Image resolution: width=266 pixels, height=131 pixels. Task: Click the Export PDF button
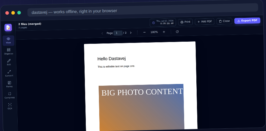247,21
